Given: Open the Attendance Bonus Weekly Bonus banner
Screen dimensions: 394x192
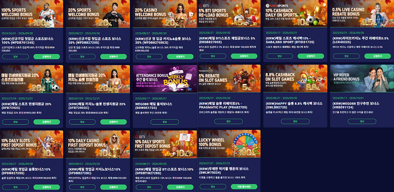Looking at the screenshot, I should click(x=164, y=79).
